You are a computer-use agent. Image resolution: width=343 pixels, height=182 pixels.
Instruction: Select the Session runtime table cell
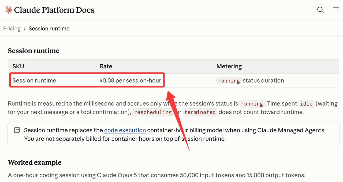[x=34, y=80]
